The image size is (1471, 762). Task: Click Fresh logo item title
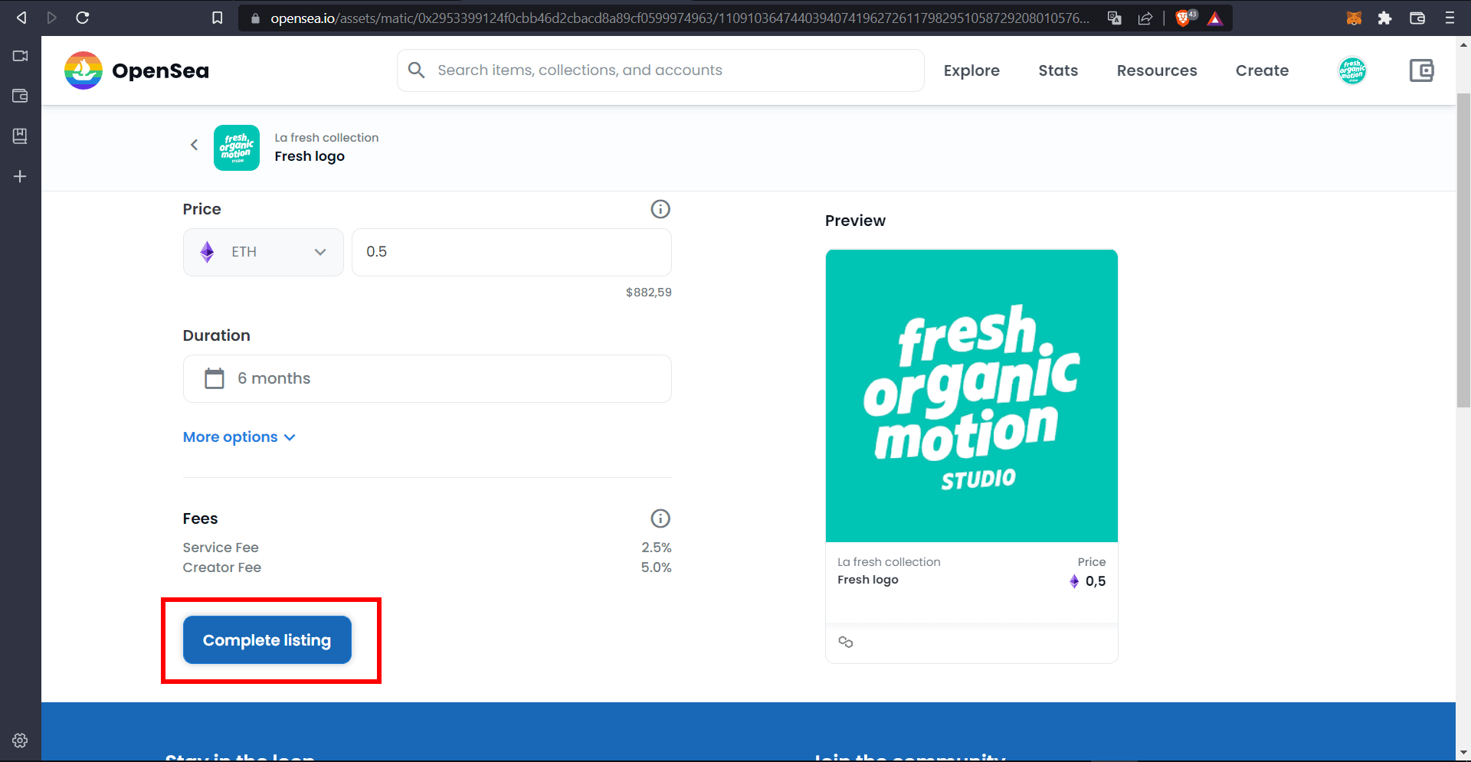(x=310, y=156)
